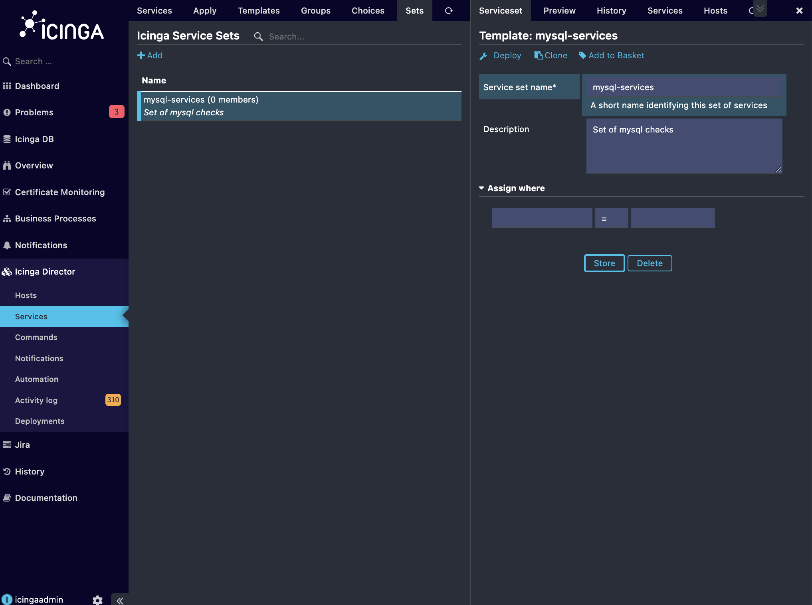This screenshot has height=605, width=812.
Task: Click the Jira menu icon
Action: [x=7, y=445]
